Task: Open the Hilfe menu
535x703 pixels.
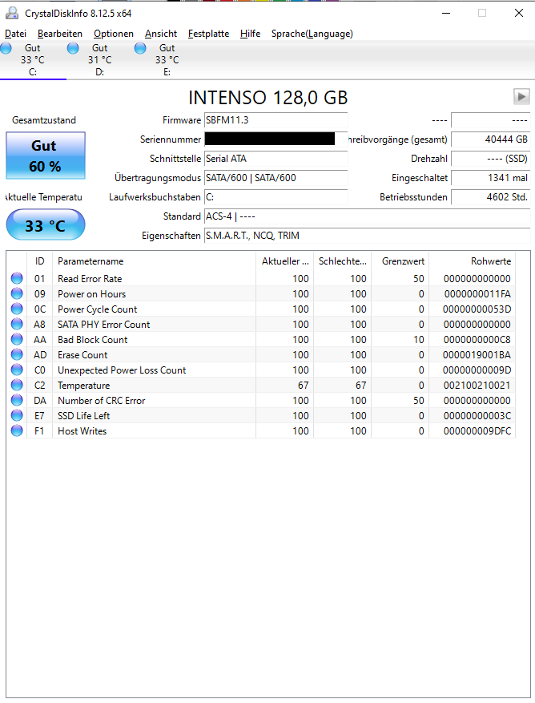Action: click(x=250, y=34)
